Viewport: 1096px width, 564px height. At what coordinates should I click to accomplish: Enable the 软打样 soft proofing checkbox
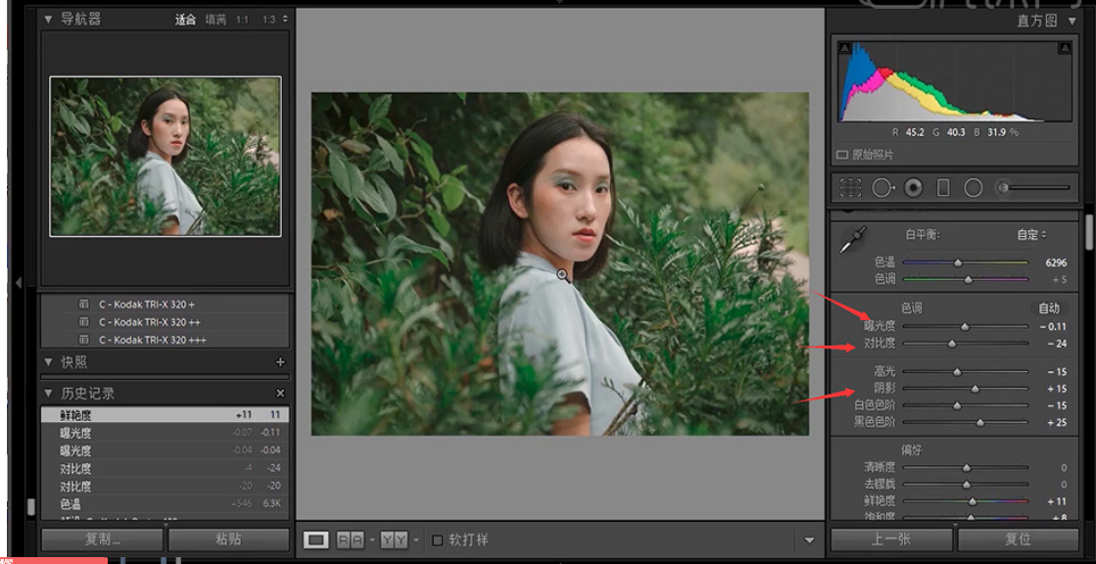(x=435, y=539)
